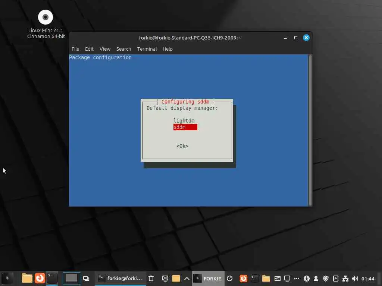Select the Linux Mint 21.1 Cinnamon desktop icon
Image resolution: width=382 pixels, height=286 pixels.
46,24
